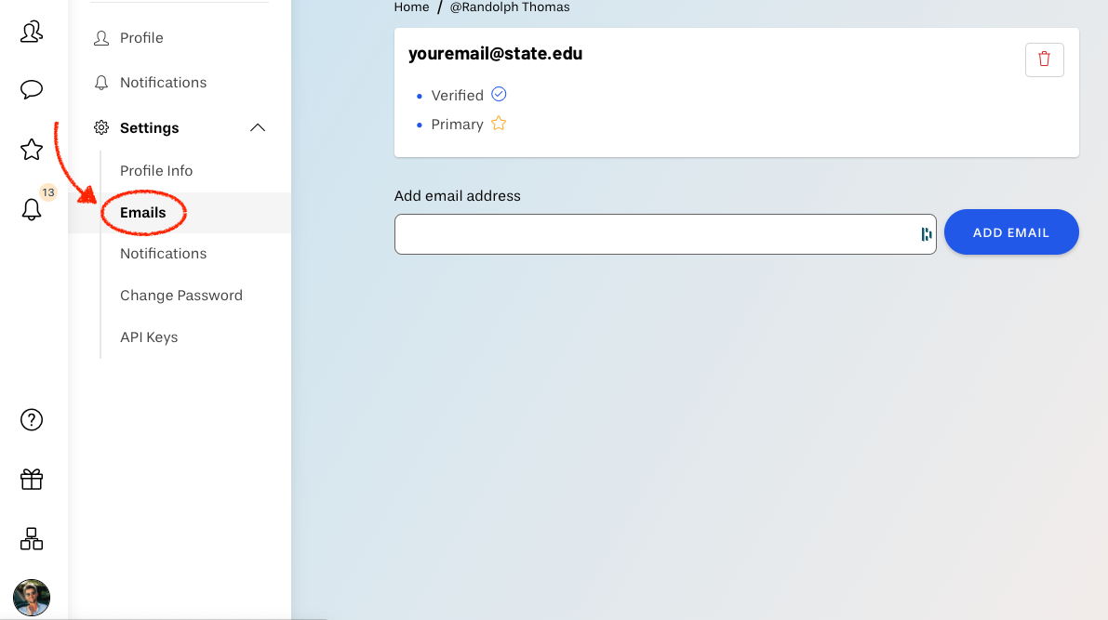The height and width of the screenshot is (620, 1108).
Task: Open @Randolph Thomas breadcrumb
Action: coord(510,7)
